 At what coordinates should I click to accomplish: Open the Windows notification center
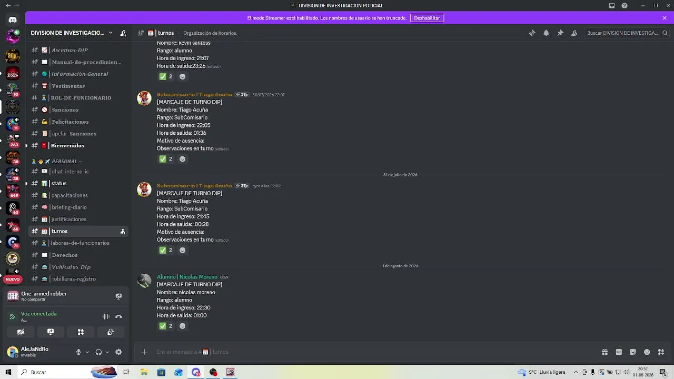coord(663,372)
